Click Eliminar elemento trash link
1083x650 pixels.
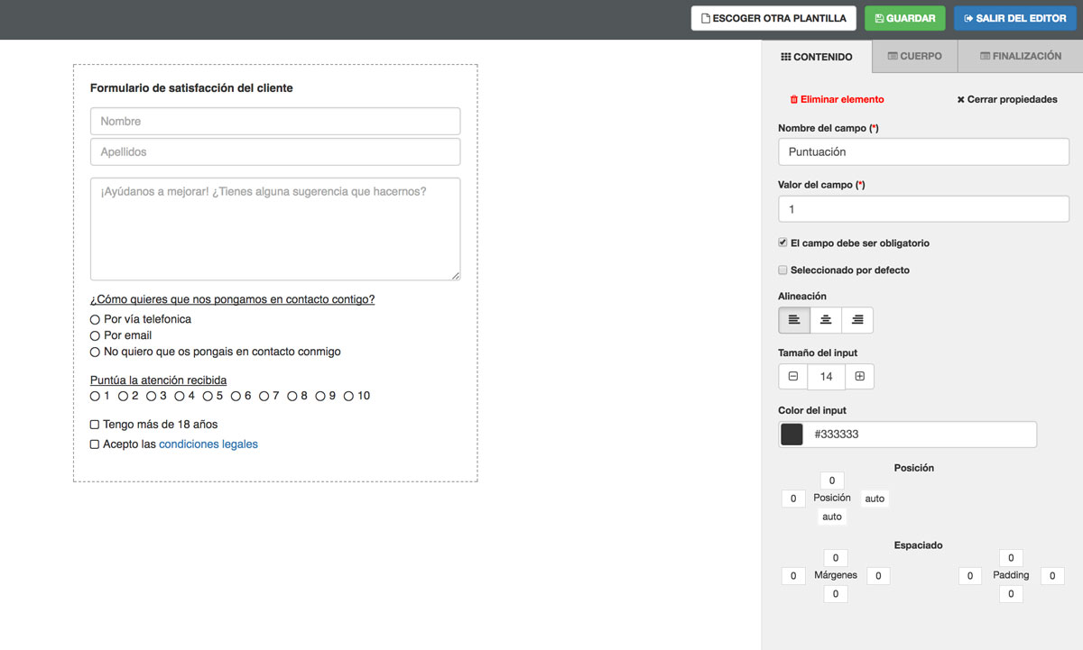pos(837,99)
